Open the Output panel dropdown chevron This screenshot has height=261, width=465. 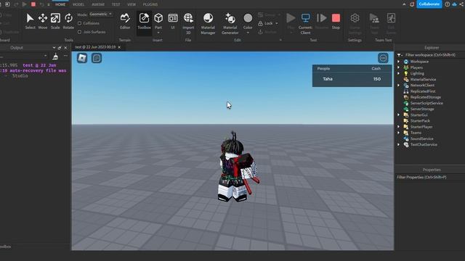tap(54, 48)
